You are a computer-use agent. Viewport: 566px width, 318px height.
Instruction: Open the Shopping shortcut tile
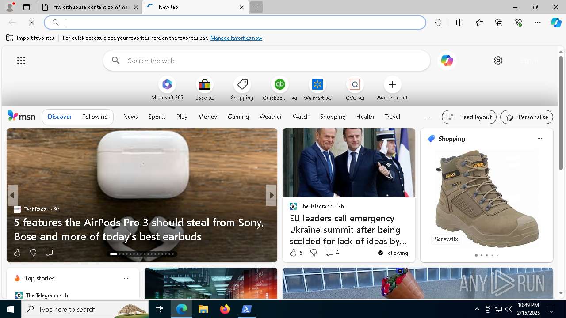(x=242, y=89)
